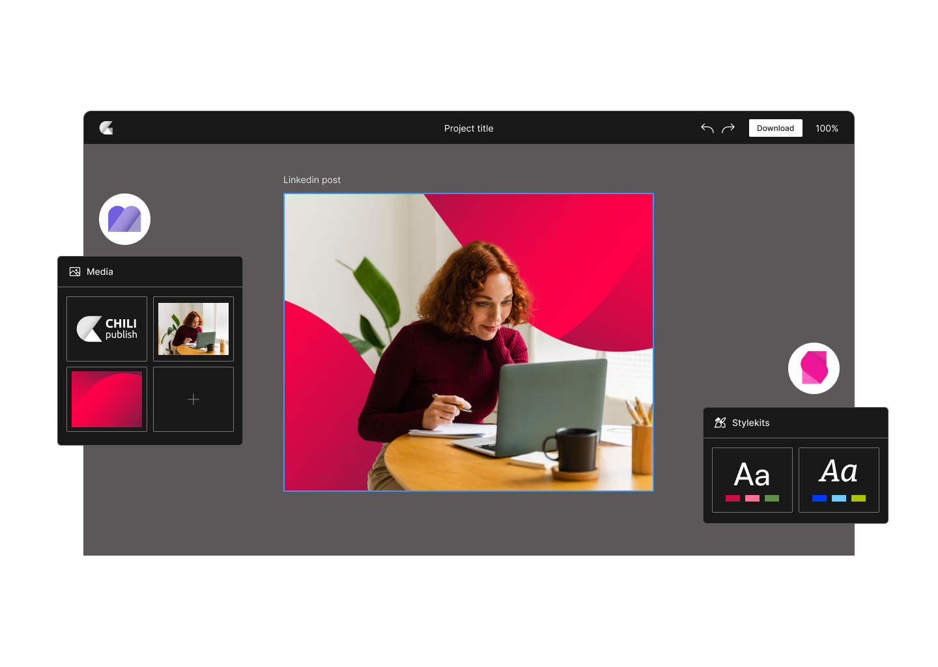938x667 pixels.
Task: Undo the last action
Action: tap(707, 128)
